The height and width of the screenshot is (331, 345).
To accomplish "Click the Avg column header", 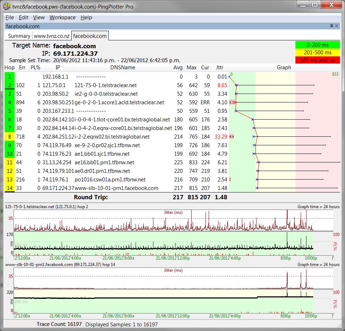I will tap(178, 67).
